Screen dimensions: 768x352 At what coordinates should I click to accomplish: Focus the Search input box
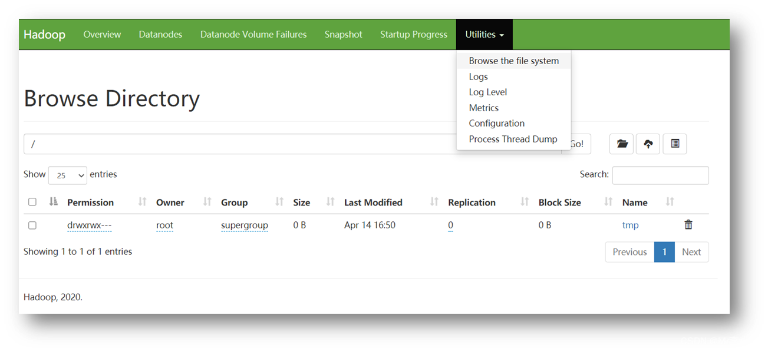[x=660, y=175]
